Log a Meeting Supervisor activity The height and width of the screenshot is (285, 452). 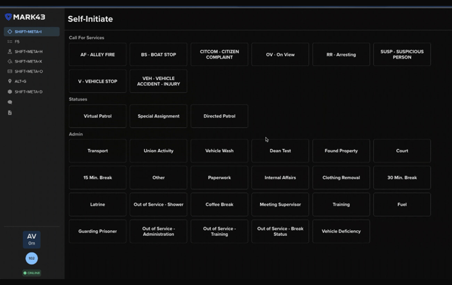tap(280, 204)
